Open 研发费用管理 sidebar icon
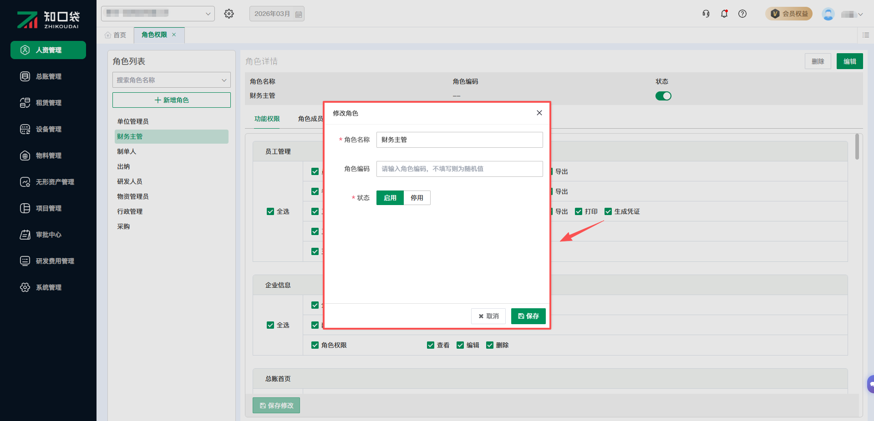 (25, 261)
